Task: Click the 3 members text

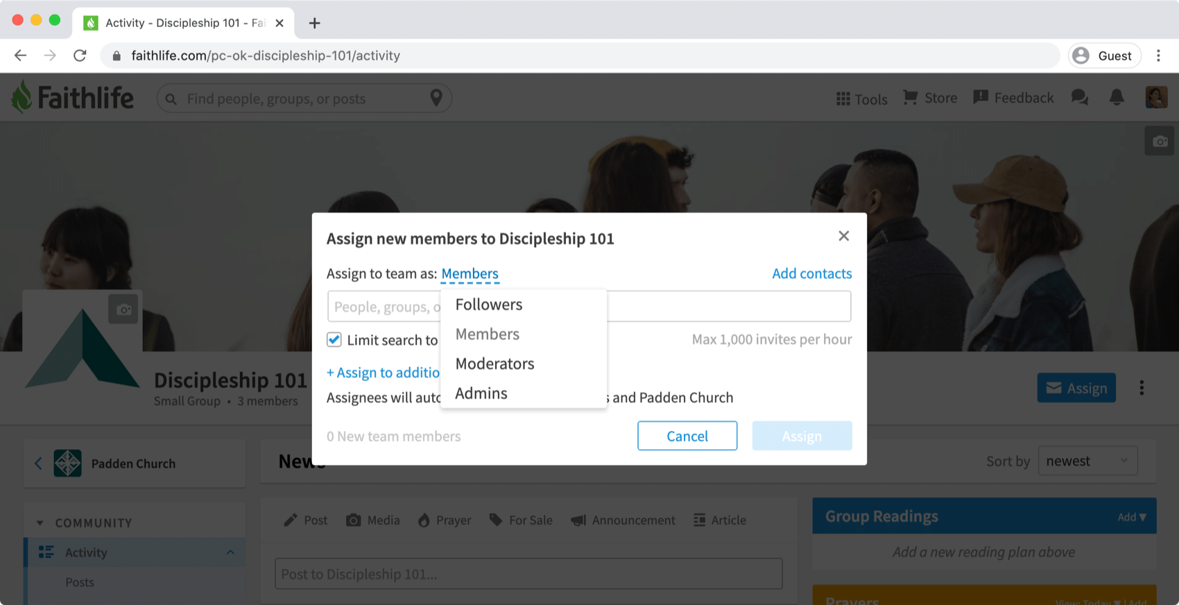Action: click(268, 401)
